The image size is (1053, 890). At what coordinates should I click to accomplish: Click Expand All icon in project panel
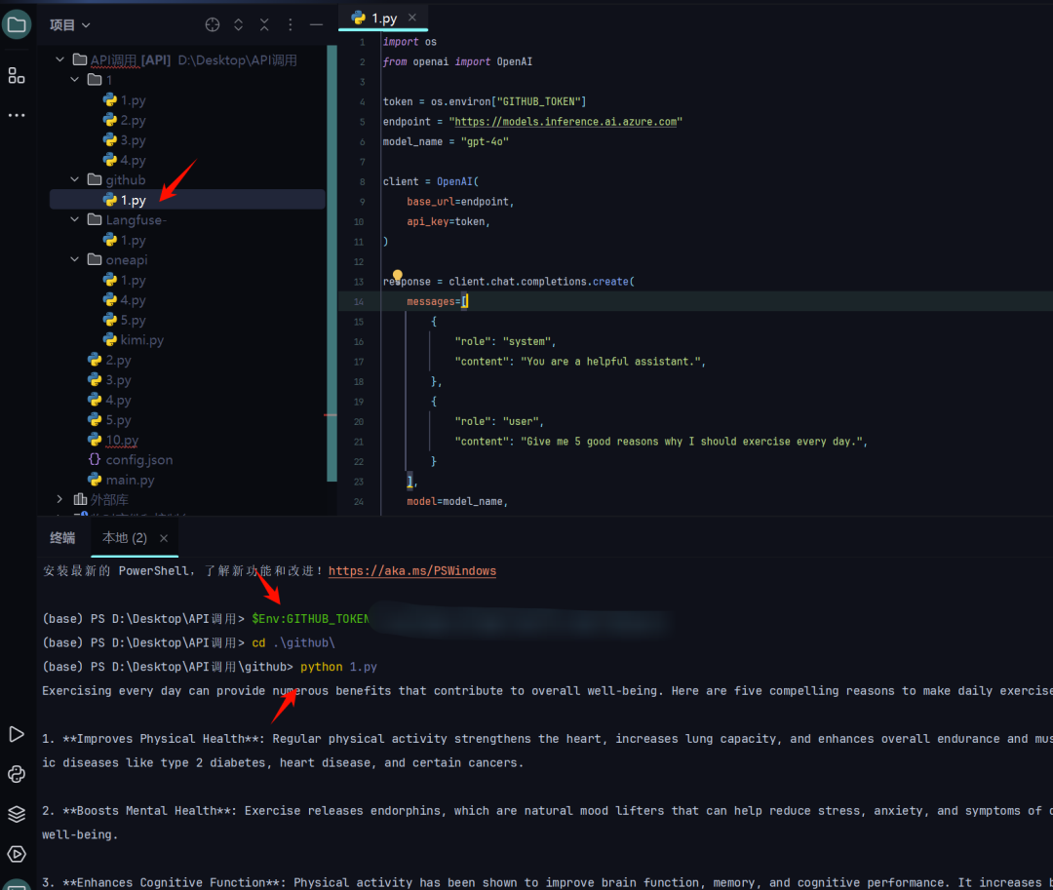(x=239, y=24)
